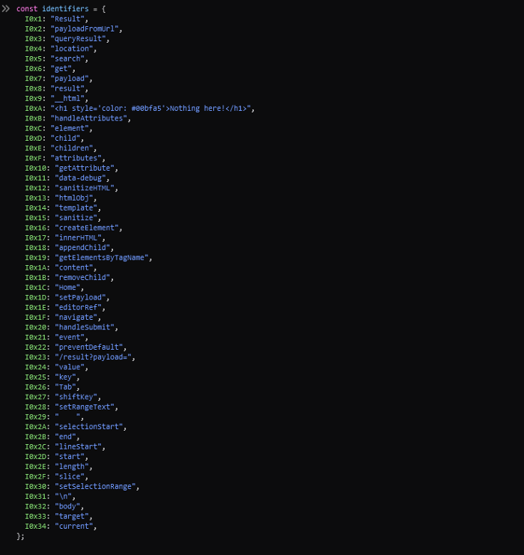Viewport: 524px width, 555px height.
Task: Click the 'const' keyword
Action: coord(27,8)
